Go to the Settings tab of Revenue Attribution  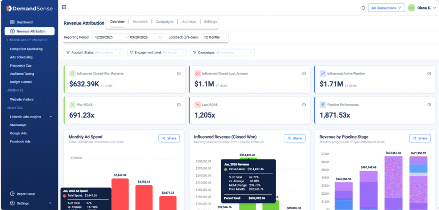(x=210, y=22)
